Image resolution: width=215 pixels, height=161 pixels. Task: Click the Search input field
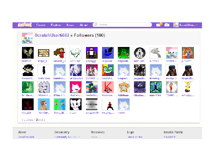click(122, 25)
